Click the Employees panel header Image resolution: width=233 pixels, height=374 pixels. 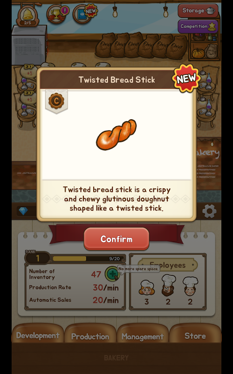pos(168,265)
